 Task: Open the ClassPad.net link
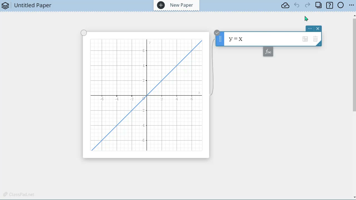(19, 194)
